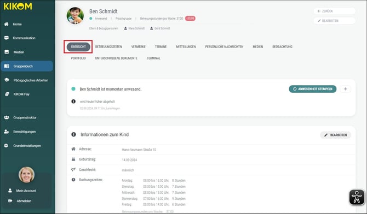The image size is (367, 214).
Task: Click the person icon beside Gerd Schmidt
Action: (151, 28)
